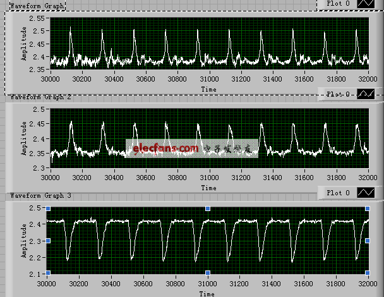The width and height of the screenshot is (384, 297).
Task: Click the 2.3 Y-axis minimum of Waveform Graph 2
Action: click(39, 168)
